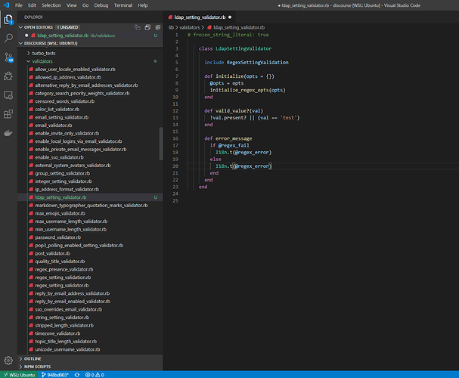The width and height of the screenshot is (459, 378).
Task: Open the Debug view in activity bar
Action: click(x=8, y=76)
